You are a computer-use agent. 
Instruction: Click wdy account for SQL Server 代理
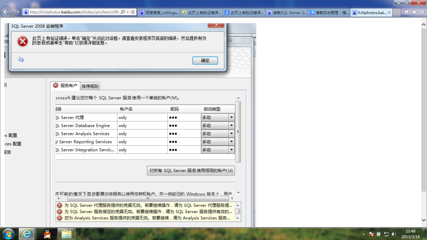click(142, 117)
